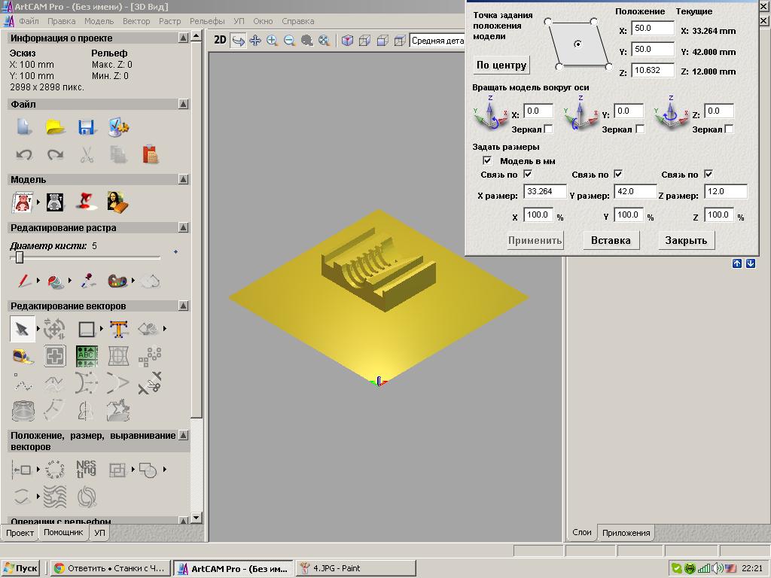Viewport: 771px width, 578px height.
Task: Click the paint palette color icon
Action: tap(117, 281)
